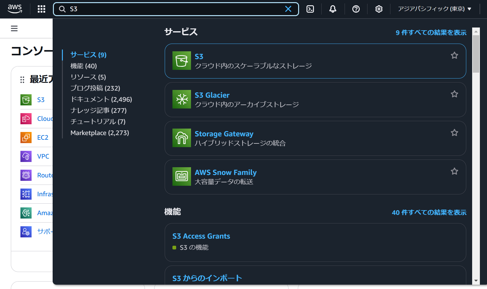Click the support icon in recents
This screenshot has height=289, width=487.
click(x=26, y=232)
